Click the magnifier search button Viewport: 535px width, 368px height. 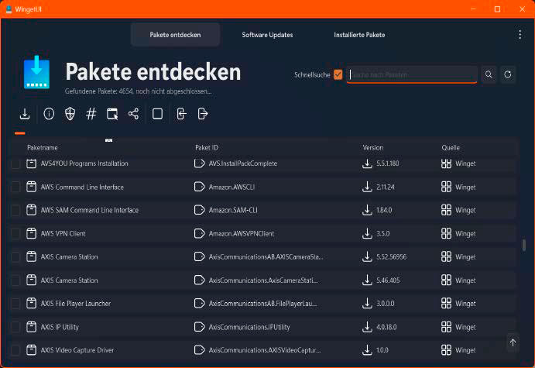489,74
